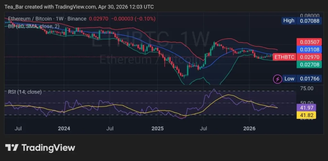
Task: Click the red 0.03507 upper band tag
Action: (307, 42)
